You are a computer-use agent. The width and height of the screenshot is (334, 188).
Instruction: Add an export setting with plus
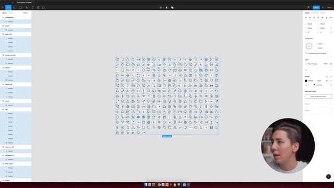331,110
